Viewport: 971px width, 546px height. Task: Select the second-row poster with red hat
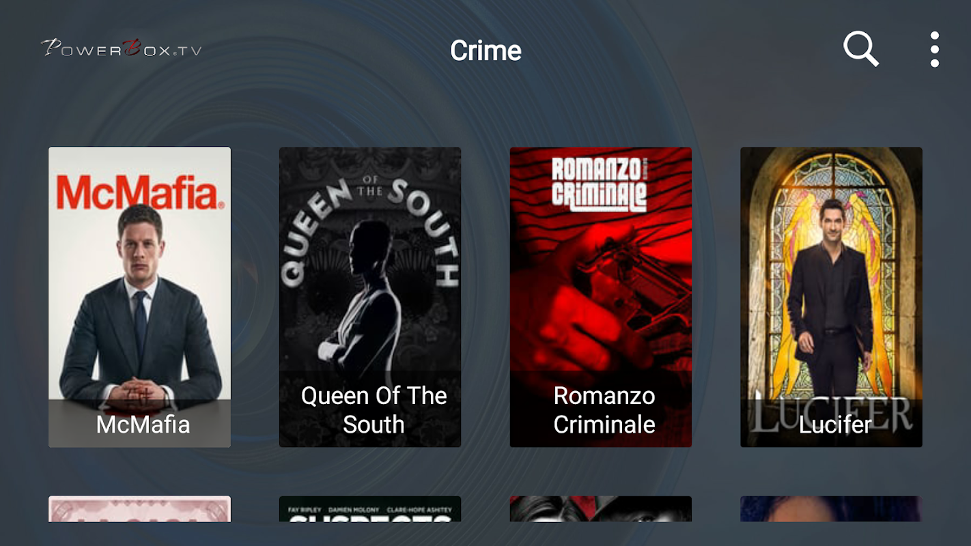pos(601,509)
